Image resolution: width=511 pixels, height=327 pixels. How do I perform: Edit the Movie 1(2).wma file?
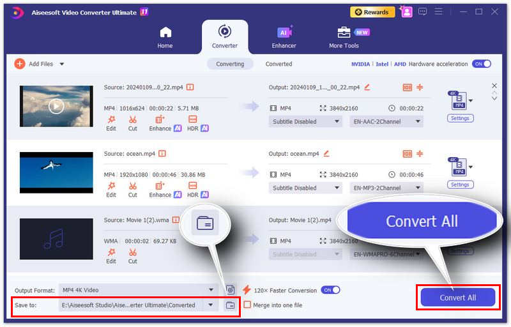click(x=111, y=256)
